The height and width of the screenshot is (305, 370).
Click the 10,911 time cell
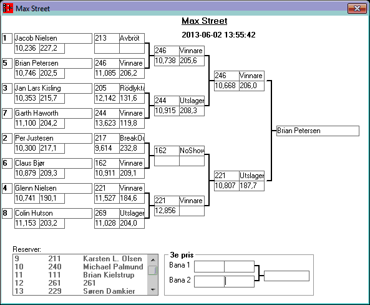coord(107,173)
